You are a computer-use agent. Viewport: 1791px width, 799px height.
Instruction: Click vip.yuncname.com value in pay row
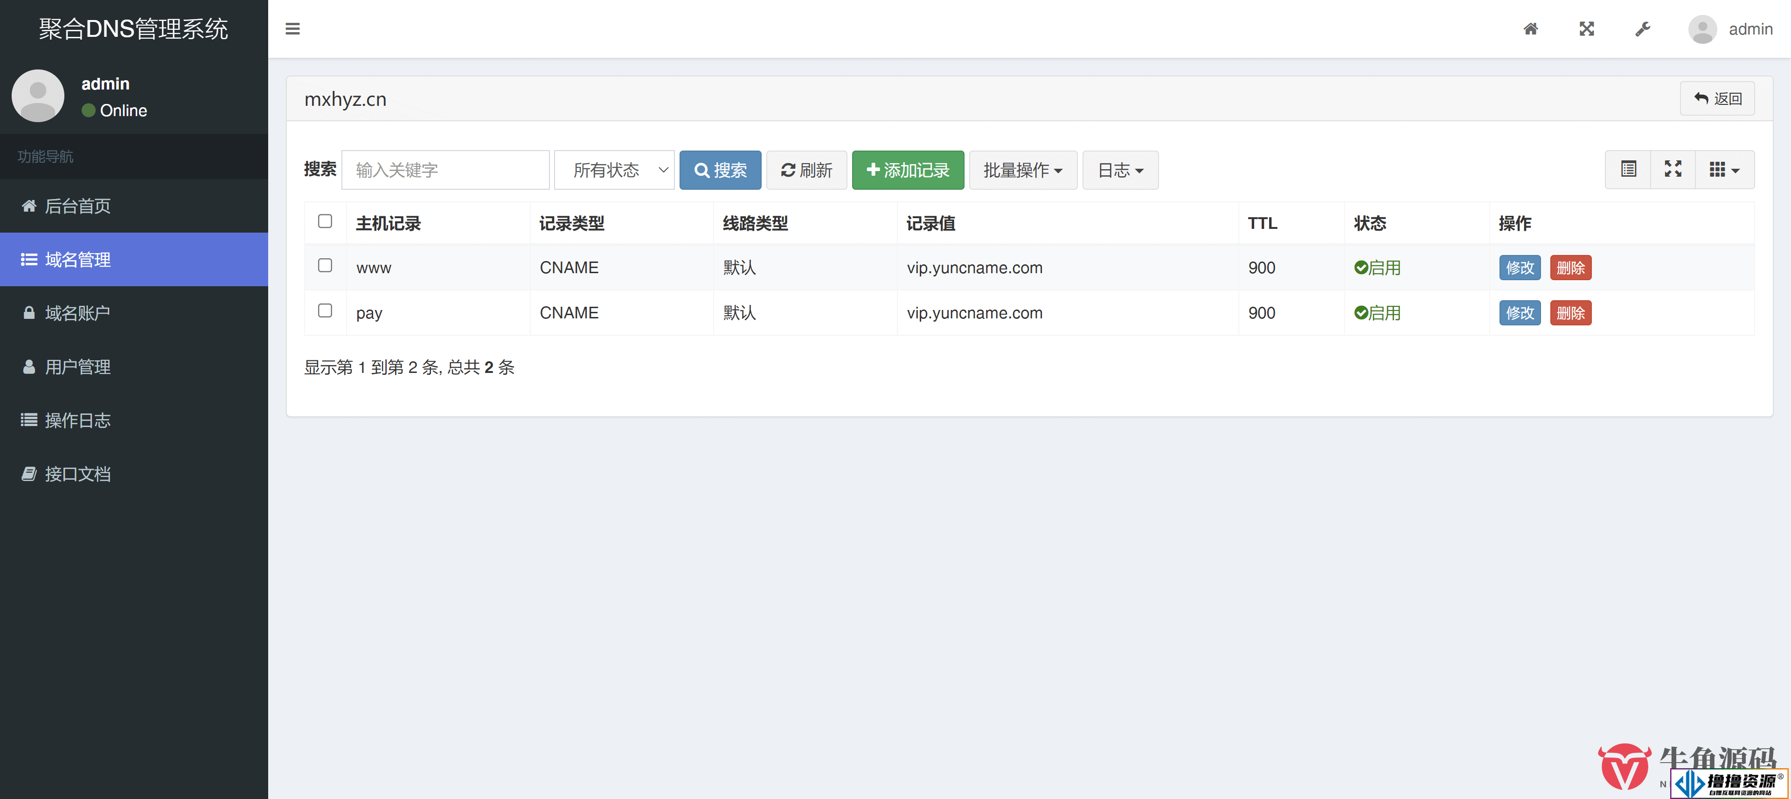pyautogui.click(x=974, y=313)
